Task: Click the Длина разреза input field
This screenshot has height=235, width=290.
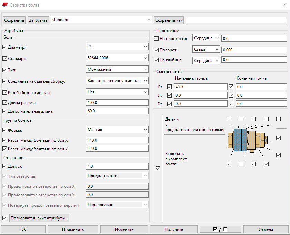Action: tap(117, 102)
